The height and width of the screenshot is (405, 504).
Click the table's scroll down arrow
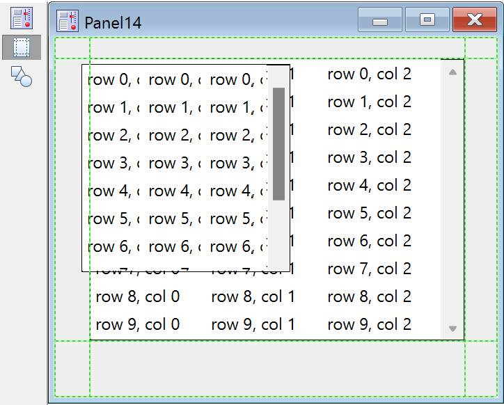452,328
